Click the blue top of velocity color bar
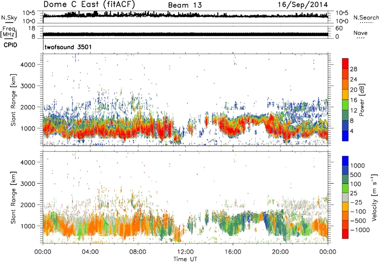This screenshot has width=379, height=262. 345,161
